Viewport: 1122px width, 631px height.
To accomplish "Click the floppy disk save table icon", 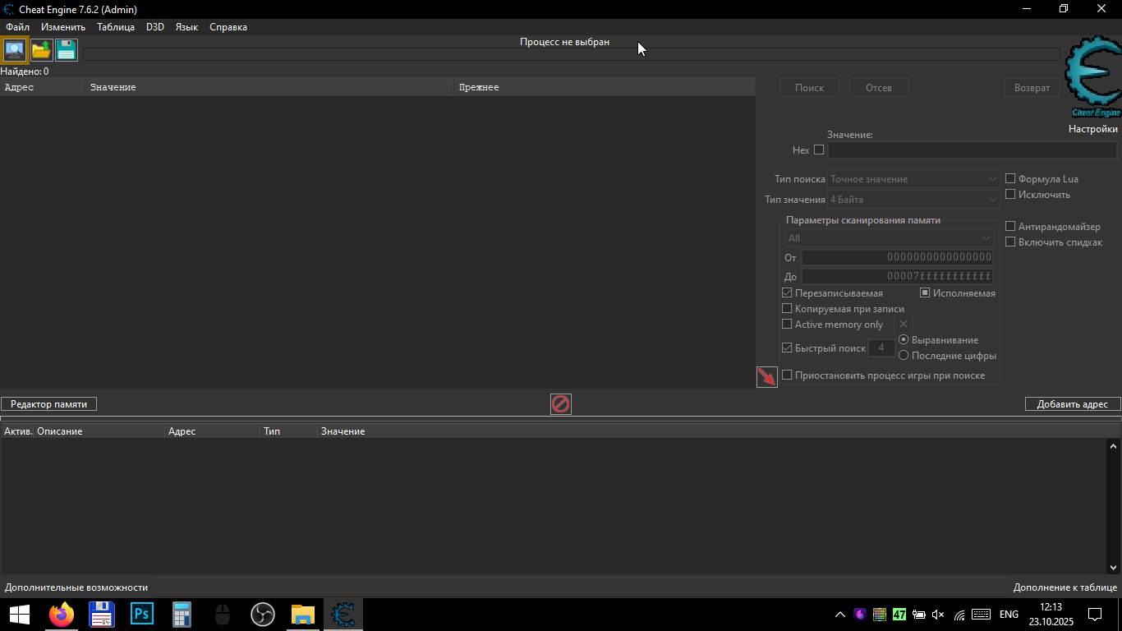I will 67,50.
